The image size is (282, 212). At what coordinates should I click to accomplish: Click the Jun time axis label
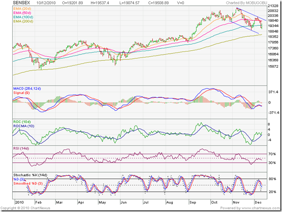(123, 203)
